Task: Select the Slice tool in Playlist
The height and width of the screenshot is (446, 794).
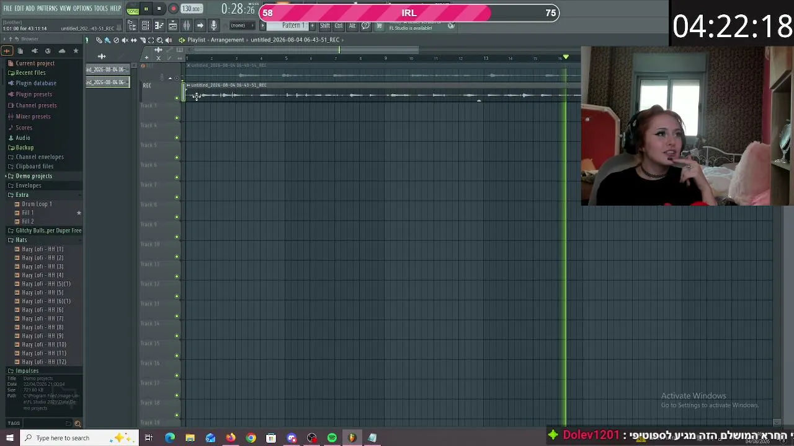Action: pos(142,40)
